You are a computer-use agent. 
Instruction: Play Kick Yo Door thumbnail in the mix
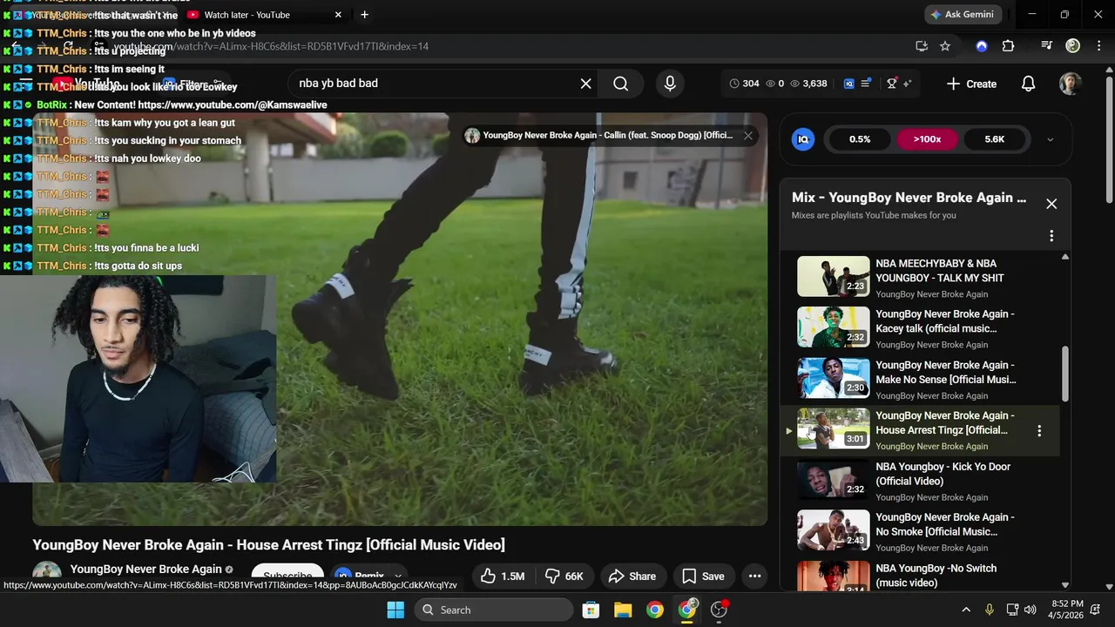(833, 479)
